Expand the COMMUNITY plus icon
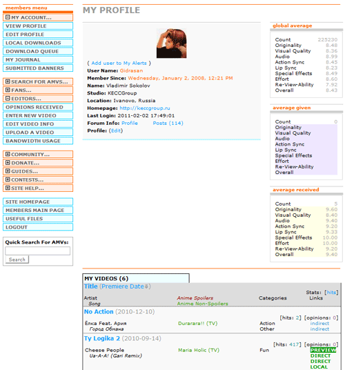 coord(8,154)
